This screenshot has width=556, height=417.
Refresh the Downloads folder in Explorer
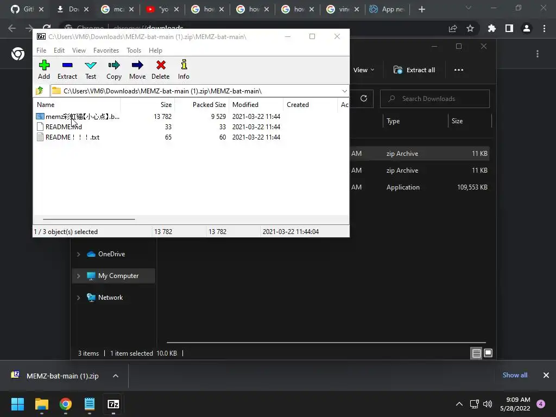click(363, 98)
